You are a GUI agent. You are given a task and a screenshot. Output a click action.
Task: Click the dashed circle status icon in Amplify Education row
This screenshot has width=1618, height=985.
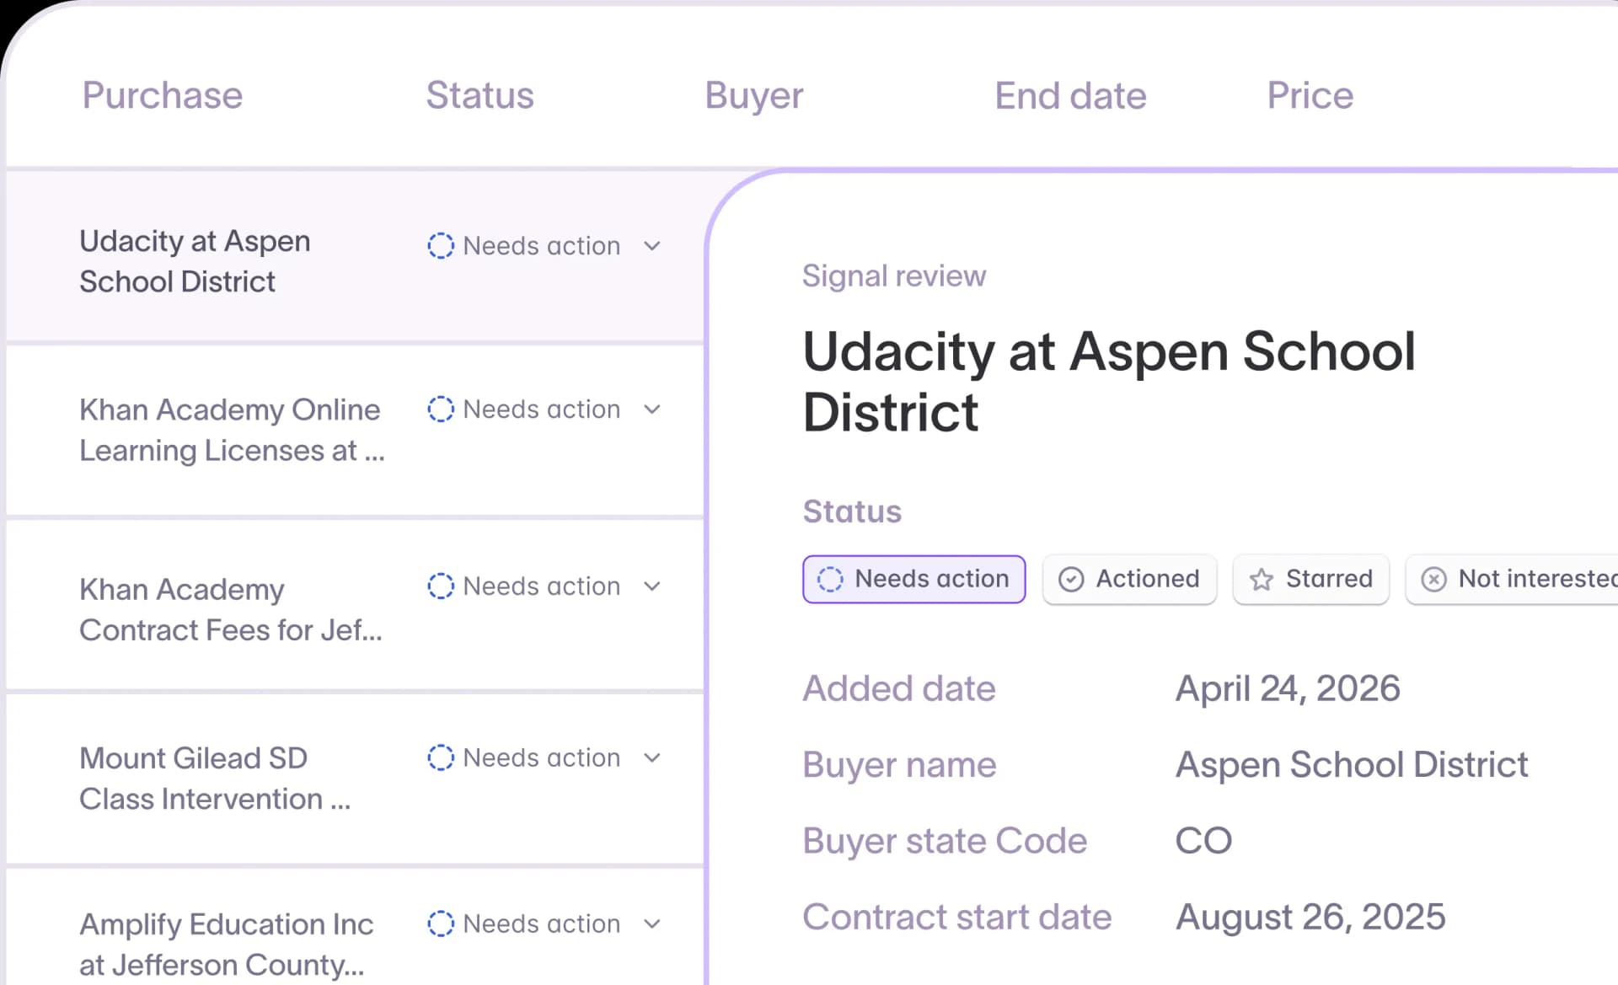coord(440,923)
